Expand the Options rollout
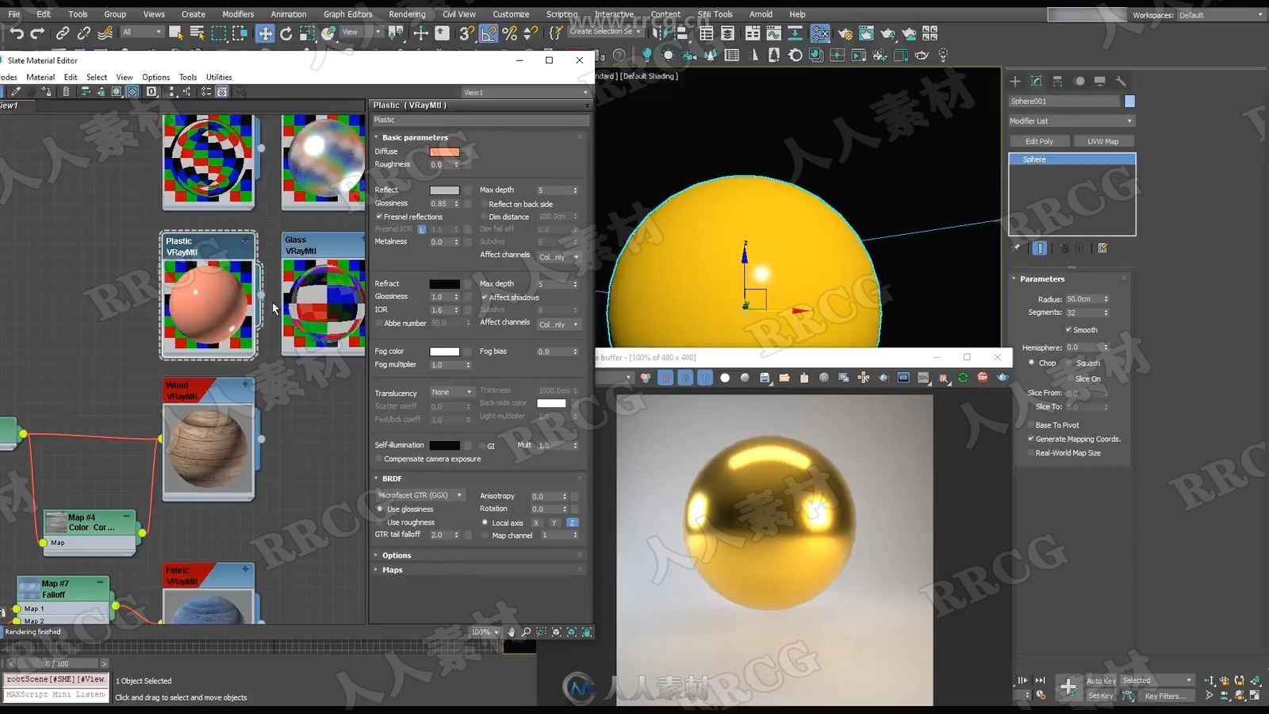1269x714 pixels. click(x=397, y=555)
